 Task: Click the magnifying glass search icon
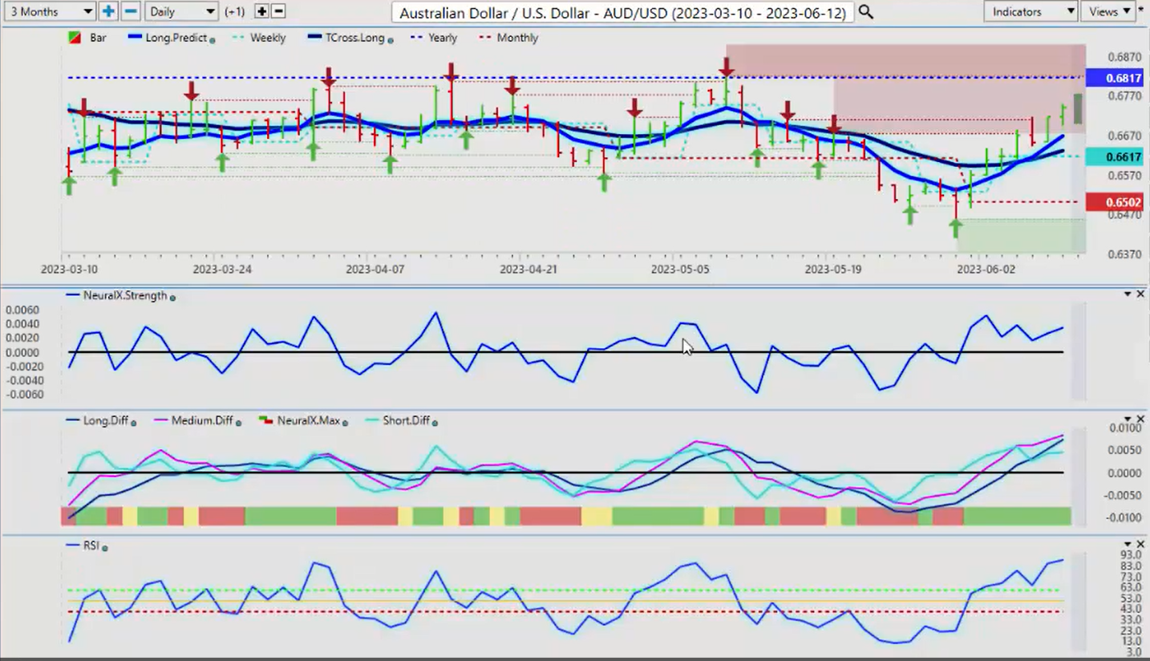click(865, 11)
